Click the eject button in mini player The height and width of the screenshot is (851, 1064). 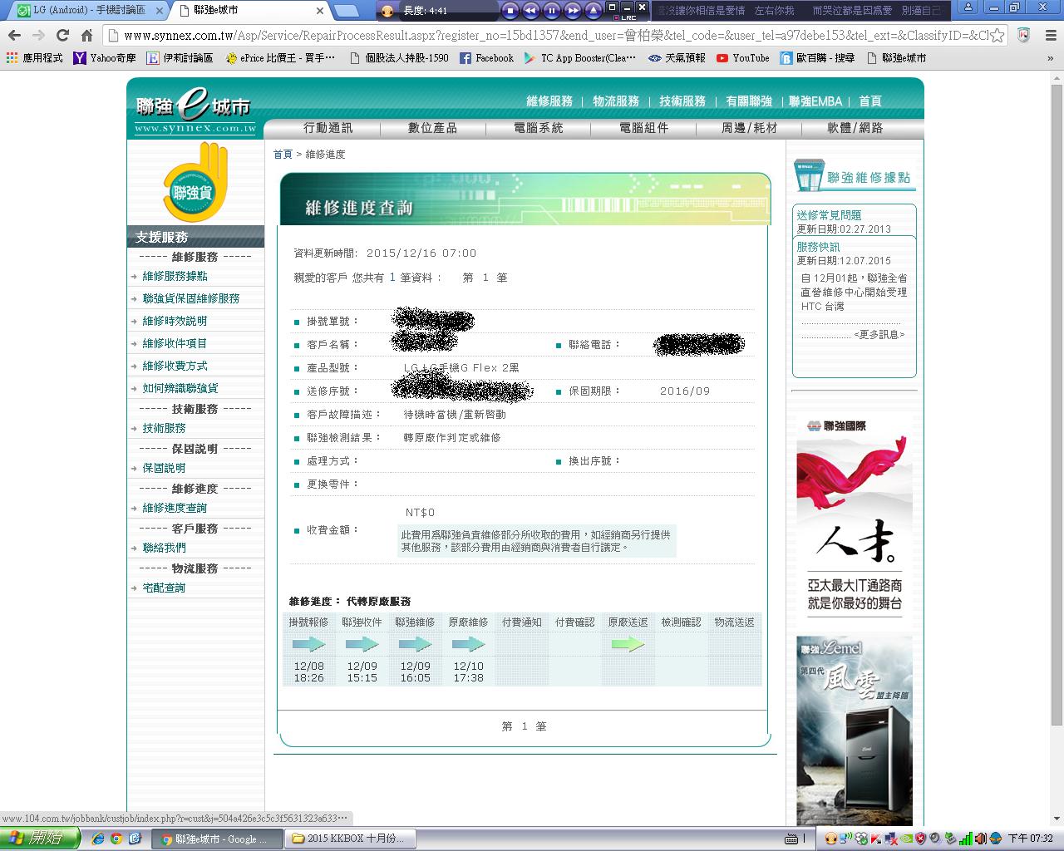(594, 11)
